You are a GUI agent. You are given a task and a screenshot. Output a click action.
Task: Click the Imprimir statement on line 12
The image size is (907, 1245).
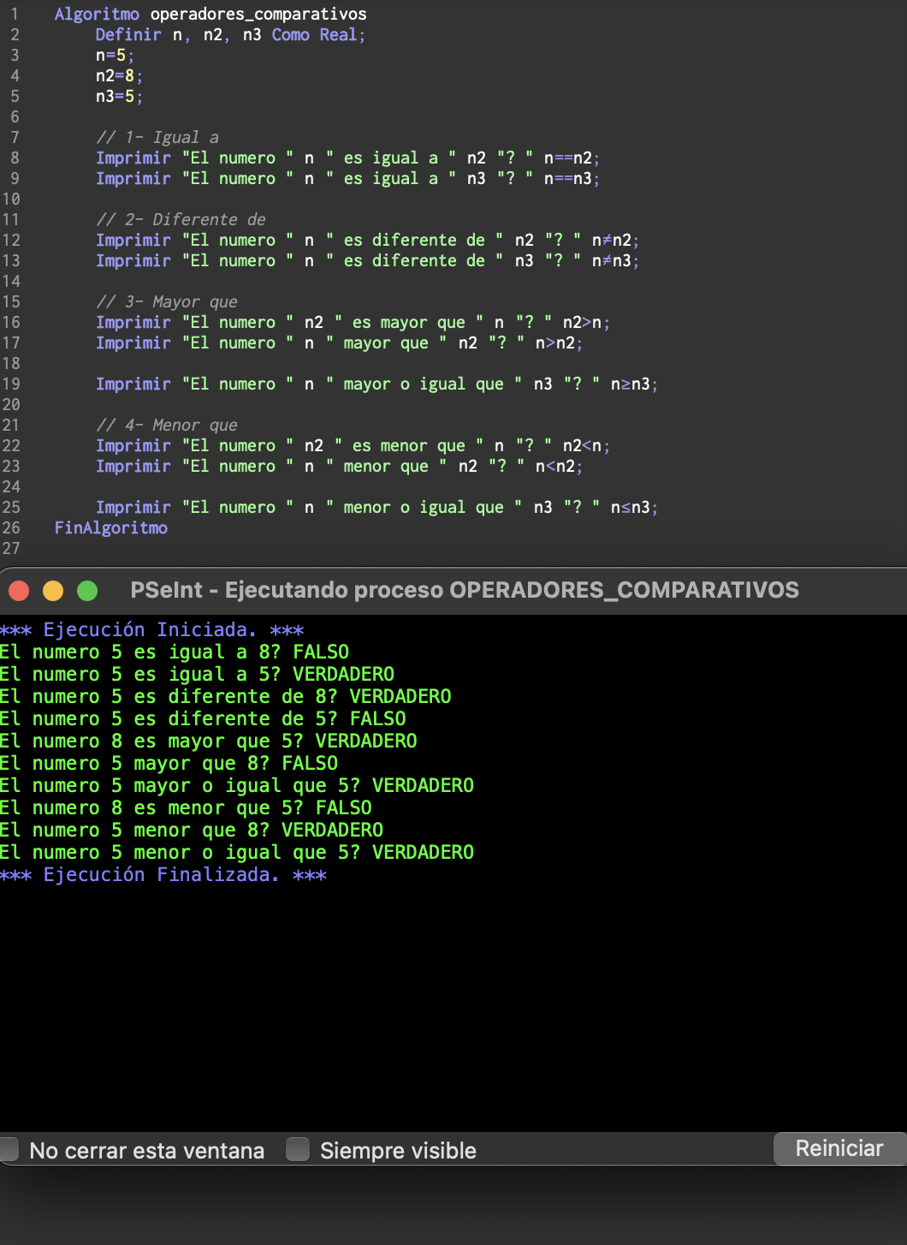(133, 240)
